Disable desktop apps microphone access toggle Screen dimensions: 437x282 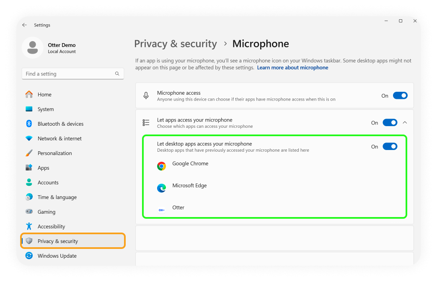click(x=390, y=147)
